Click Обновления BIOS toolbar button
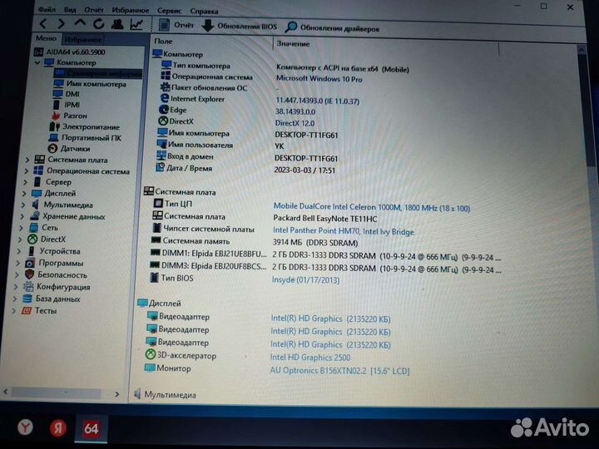This screenshot has height=449, width=599. tap(239, 26)
